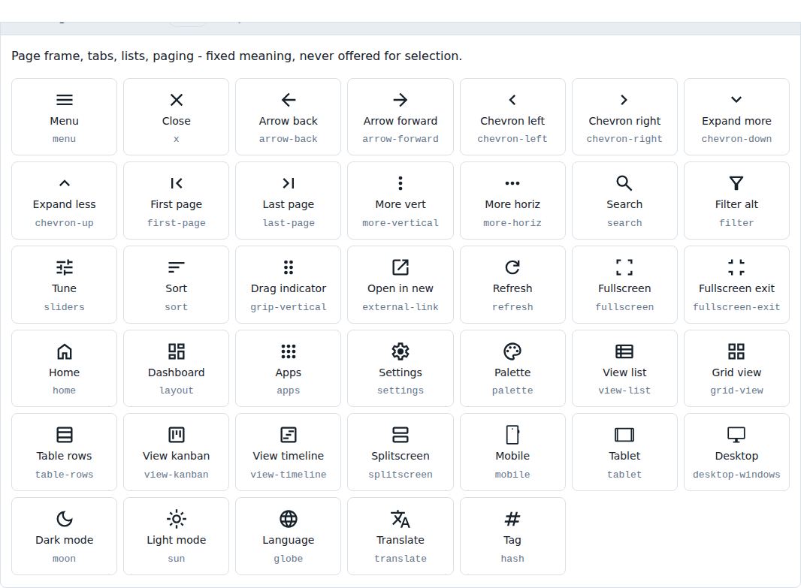Choose the Arrow forward icon
This screenshot has width=801, height=588.
pyautogui.click(x=400, y=100)
